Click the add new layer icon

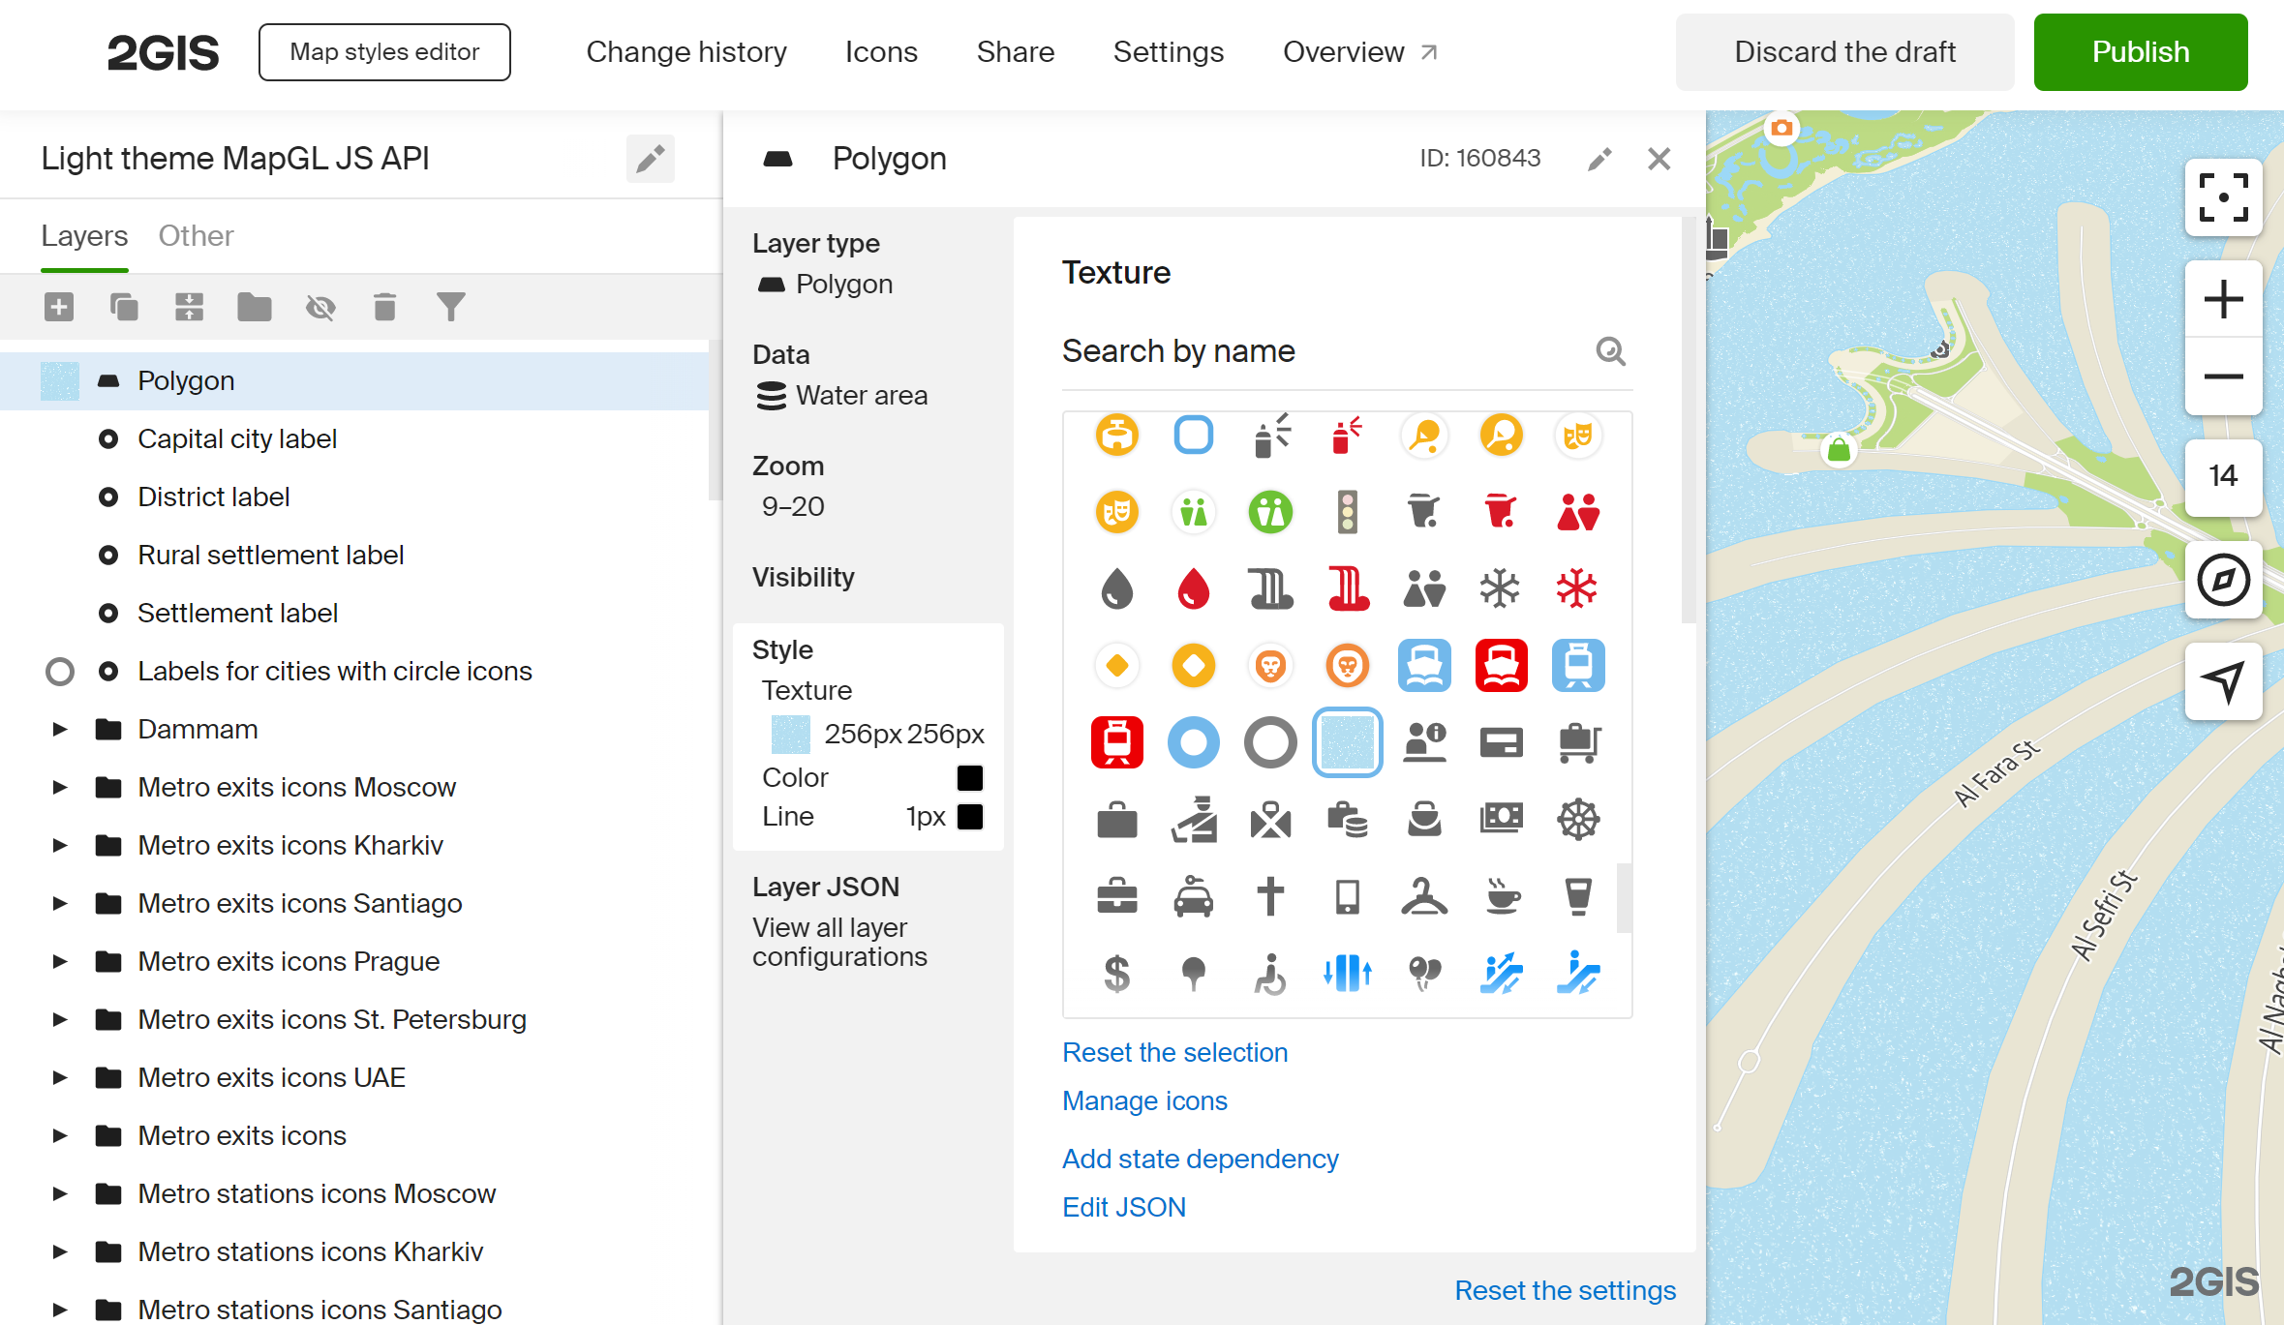coord(59,308)
